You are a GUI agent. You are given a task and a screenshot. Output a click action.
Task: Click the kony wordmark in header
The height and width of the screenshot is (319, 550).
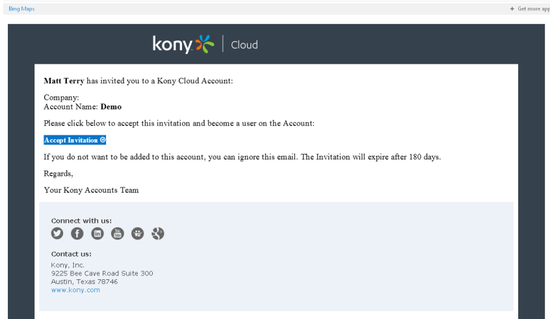click(x=172, y=45)
